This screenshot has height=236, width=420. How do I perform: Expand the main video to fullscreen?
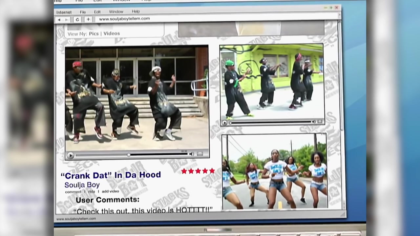coord(200,154)
